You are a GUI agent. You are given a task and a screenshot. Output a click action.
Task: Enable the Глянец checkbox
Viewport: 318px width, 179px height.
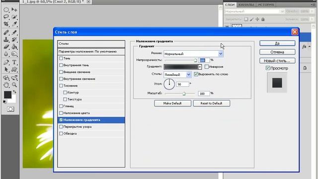(x=61, y=106)
